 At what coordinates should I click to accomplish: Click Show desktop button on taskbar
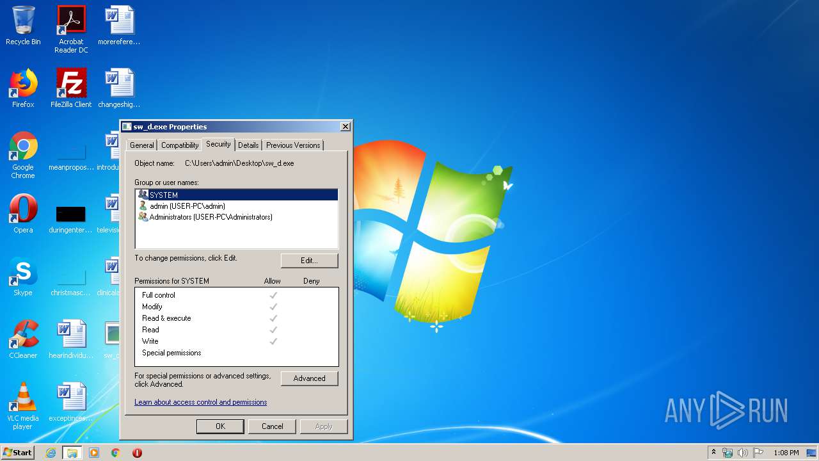(x=813, y=453)
